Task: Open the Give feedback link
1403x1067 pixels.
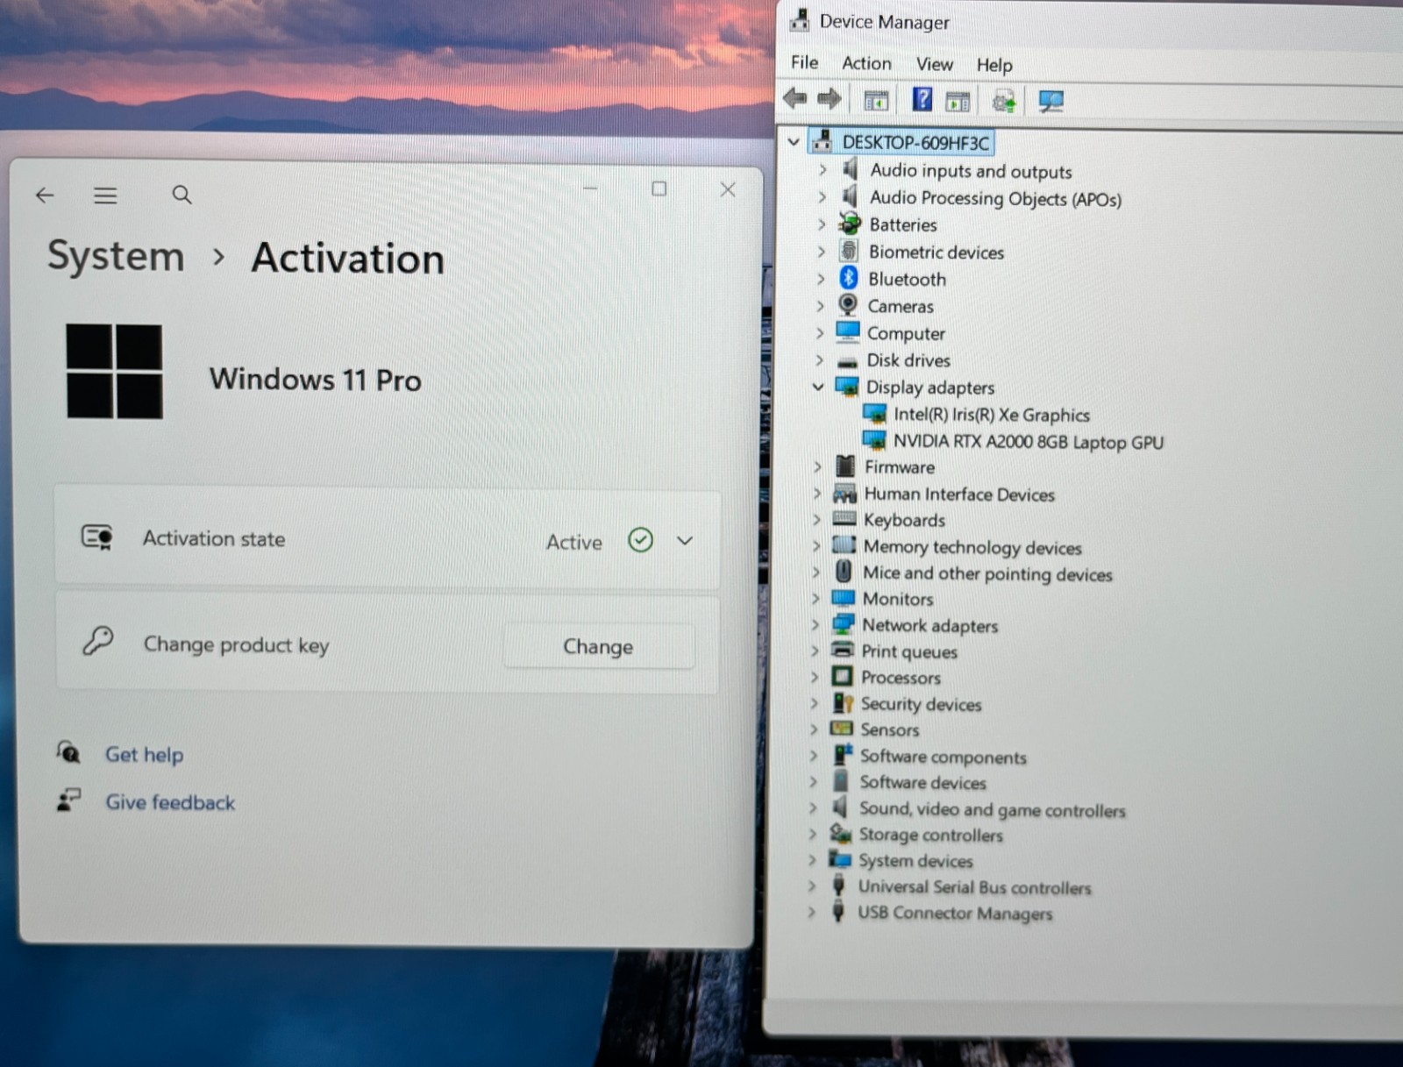Action: point(170,802)
